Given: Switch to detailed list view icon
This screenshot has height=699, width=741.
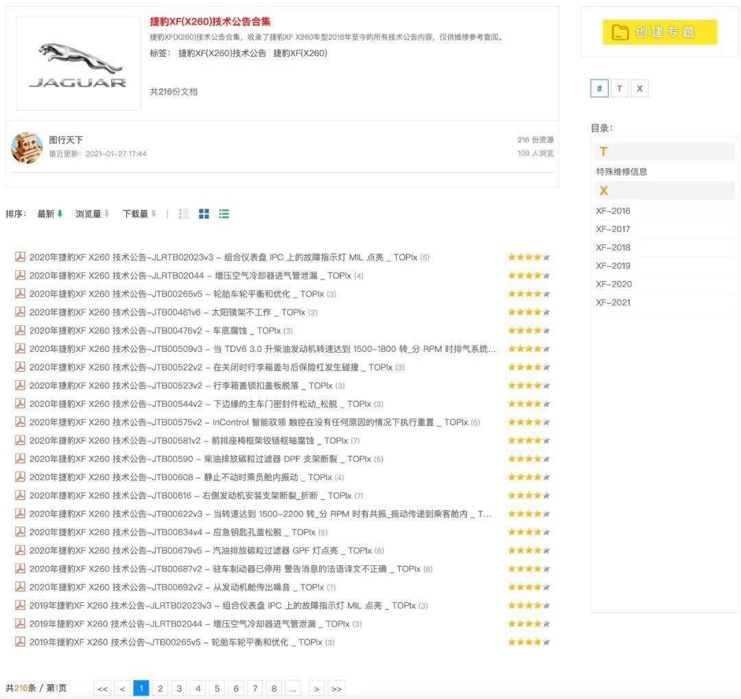Looking at the screenshot, I should pyautogui.click(x=184, y=214).
